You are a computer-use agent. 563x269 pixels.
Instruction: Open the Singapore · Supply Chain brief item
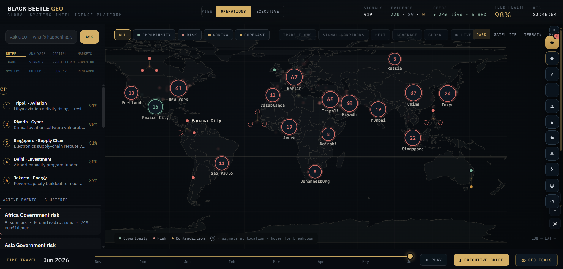coord(50,143)
